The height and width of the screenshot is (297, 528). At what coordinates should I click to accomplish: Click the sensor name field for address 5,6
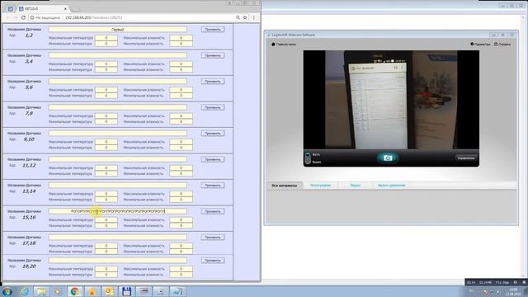point(118,81)
